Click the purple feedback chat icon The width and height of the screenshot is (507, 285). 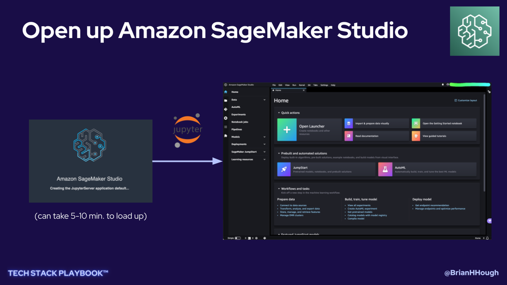489,221
